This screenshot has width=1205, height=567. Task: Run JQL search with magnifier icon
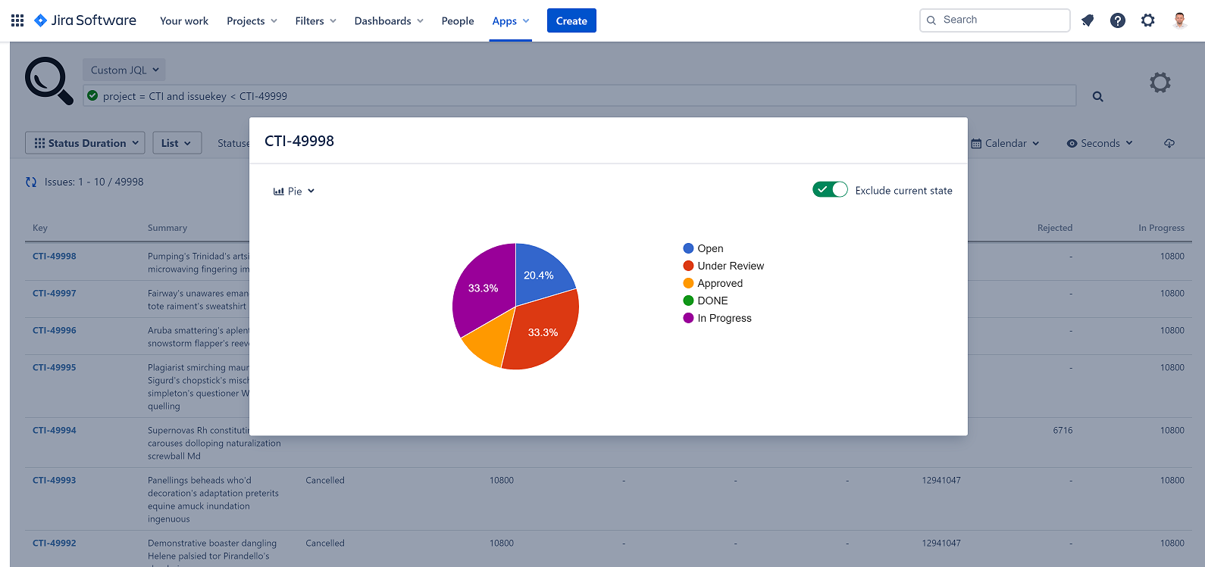point(1097,96)
